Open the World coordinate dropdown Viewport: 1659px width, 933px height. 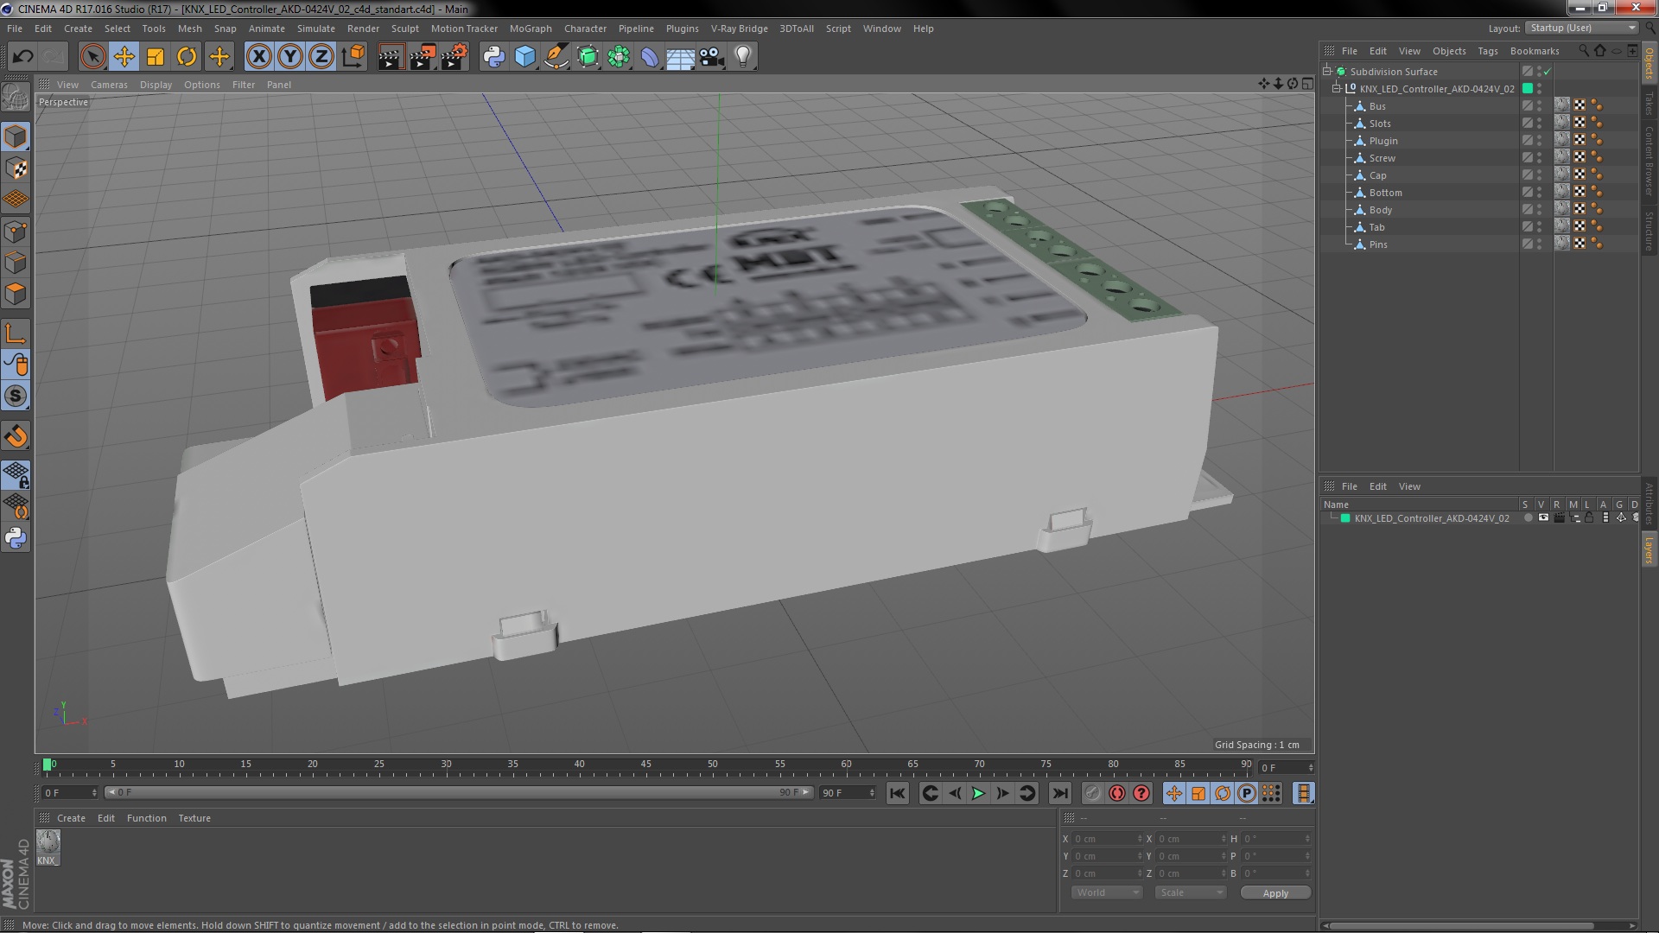tap(1107, 892)
